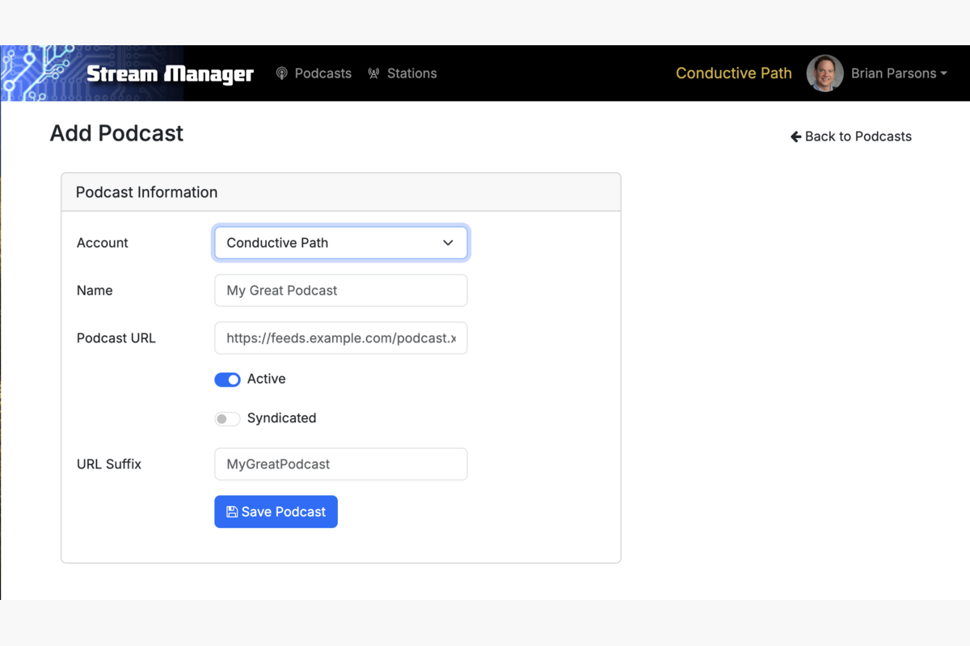Click the antenna icon beside Stations
This screenshot has height=646, width=970.
373,73
